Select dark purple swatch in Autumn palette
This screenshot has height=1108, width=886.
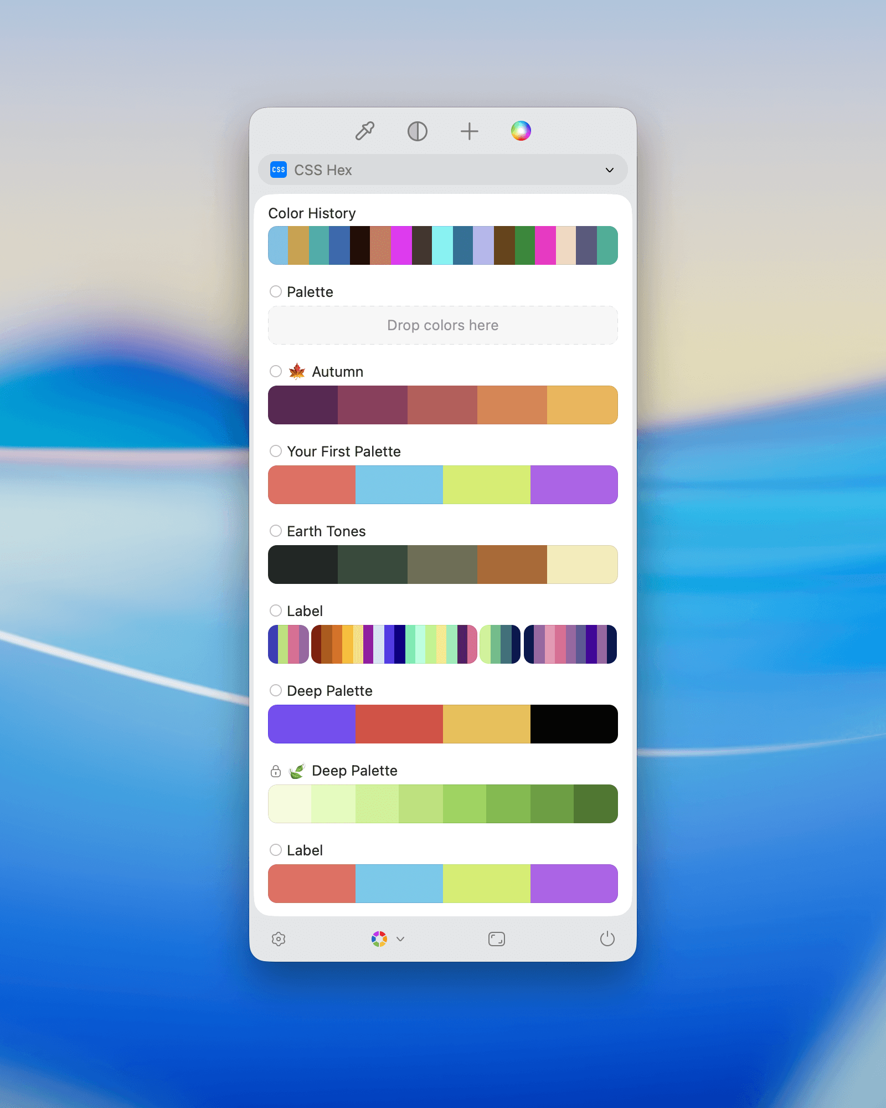click(x=303, y=405)
